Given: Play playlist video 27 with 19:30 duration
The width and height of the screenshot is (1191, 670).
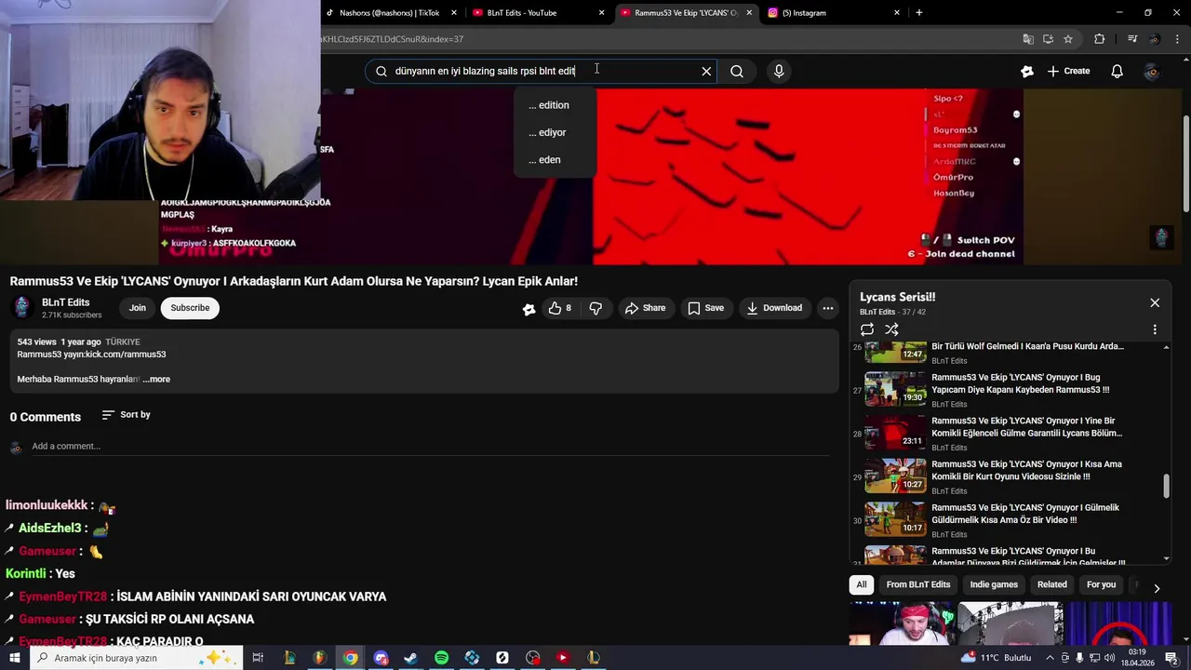Looking at the screenshot, I should [1005, 390].
